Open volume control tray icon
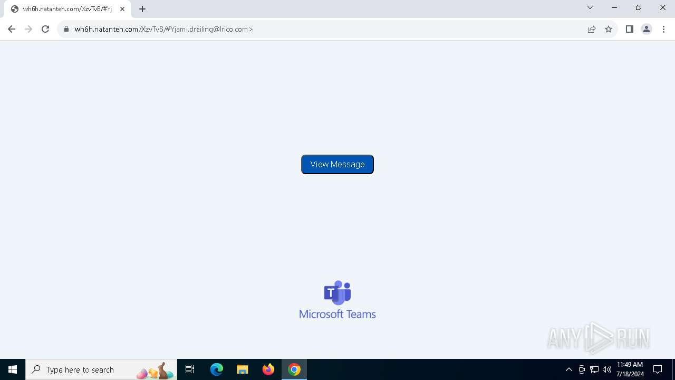This screenshot has width=675, height=380. (x=607, y=369)
